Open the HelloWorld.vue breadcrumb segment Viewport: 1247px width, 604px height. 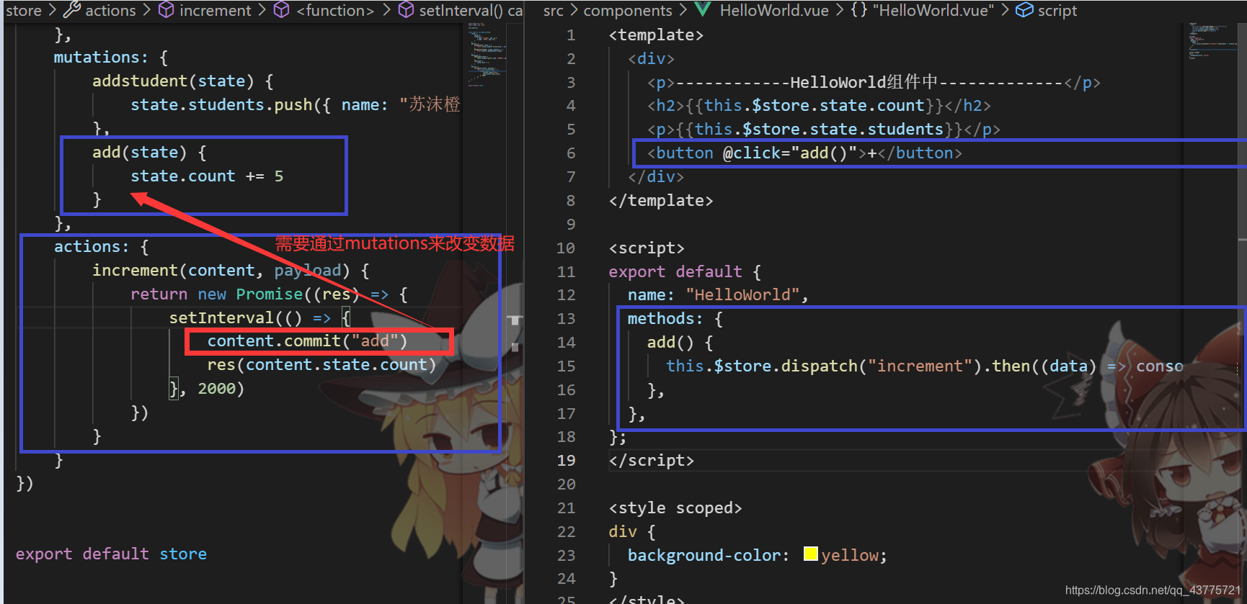click(x=774, y=10)
